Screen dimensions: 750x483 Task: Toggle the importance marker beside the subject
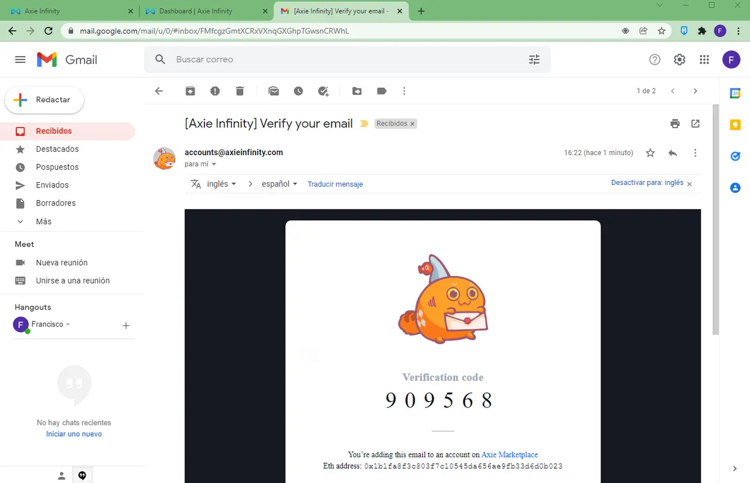pyautogui.click(x=364, y=124)
